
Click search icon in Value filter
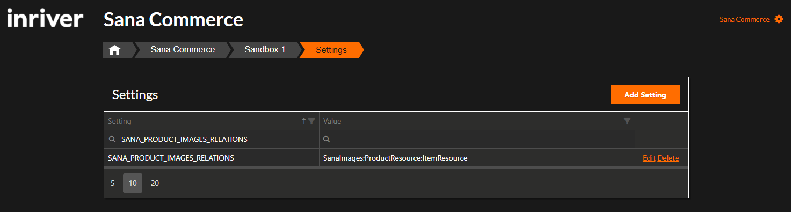(x=326, y=139)
